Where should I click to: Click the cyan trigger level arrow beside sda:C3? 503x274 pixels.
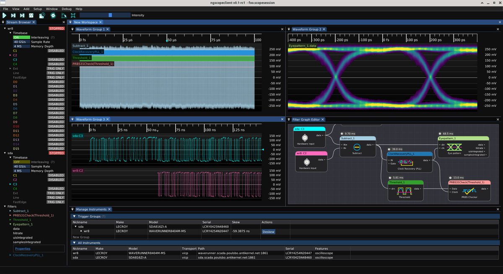pyautogui.click(x=263, y=150)
